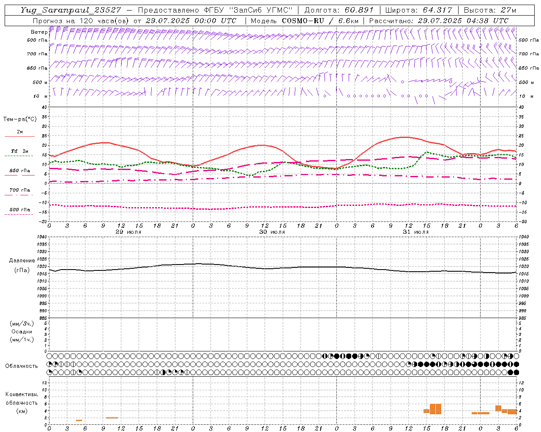Click the 10 м wind level label on left
This screenshot has height=432, width=541.
point(40,96)
